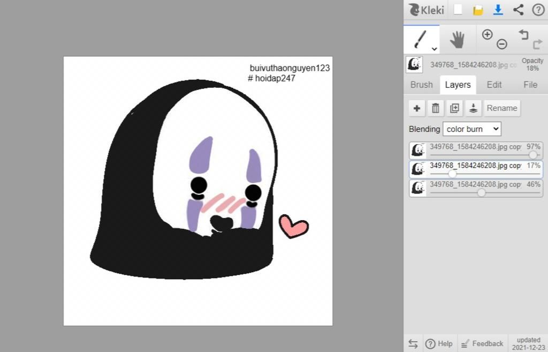The image size is (548, 352).
Task: Click the Opacity 18% readout
Action: pos(532,64)
